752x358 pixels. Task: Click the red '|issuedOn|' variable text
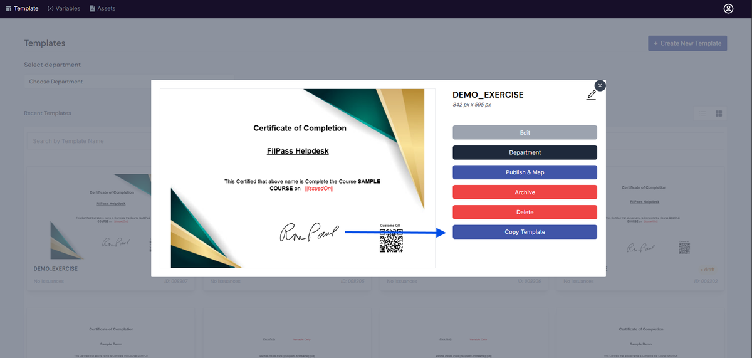pyautogui.click(x=319, y=188)
